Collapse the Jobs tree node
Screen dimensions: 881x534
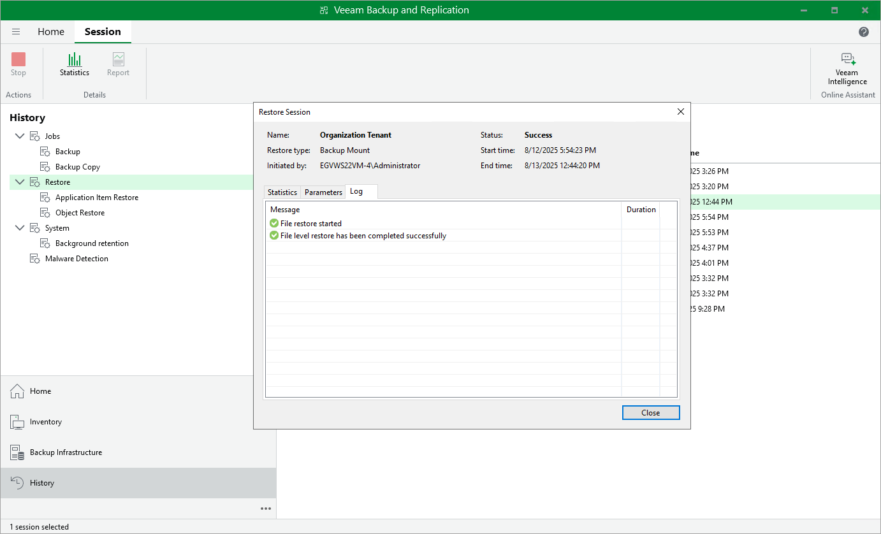pyautogui.click(x=20, y=136)
